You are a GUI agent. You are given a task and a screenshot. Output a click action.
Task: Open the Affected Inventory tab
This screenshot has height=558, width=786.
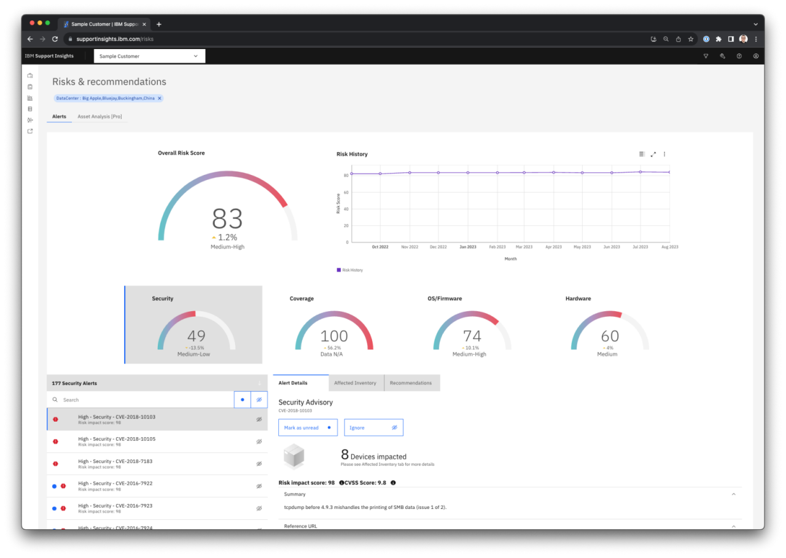[x=356, y=383]
